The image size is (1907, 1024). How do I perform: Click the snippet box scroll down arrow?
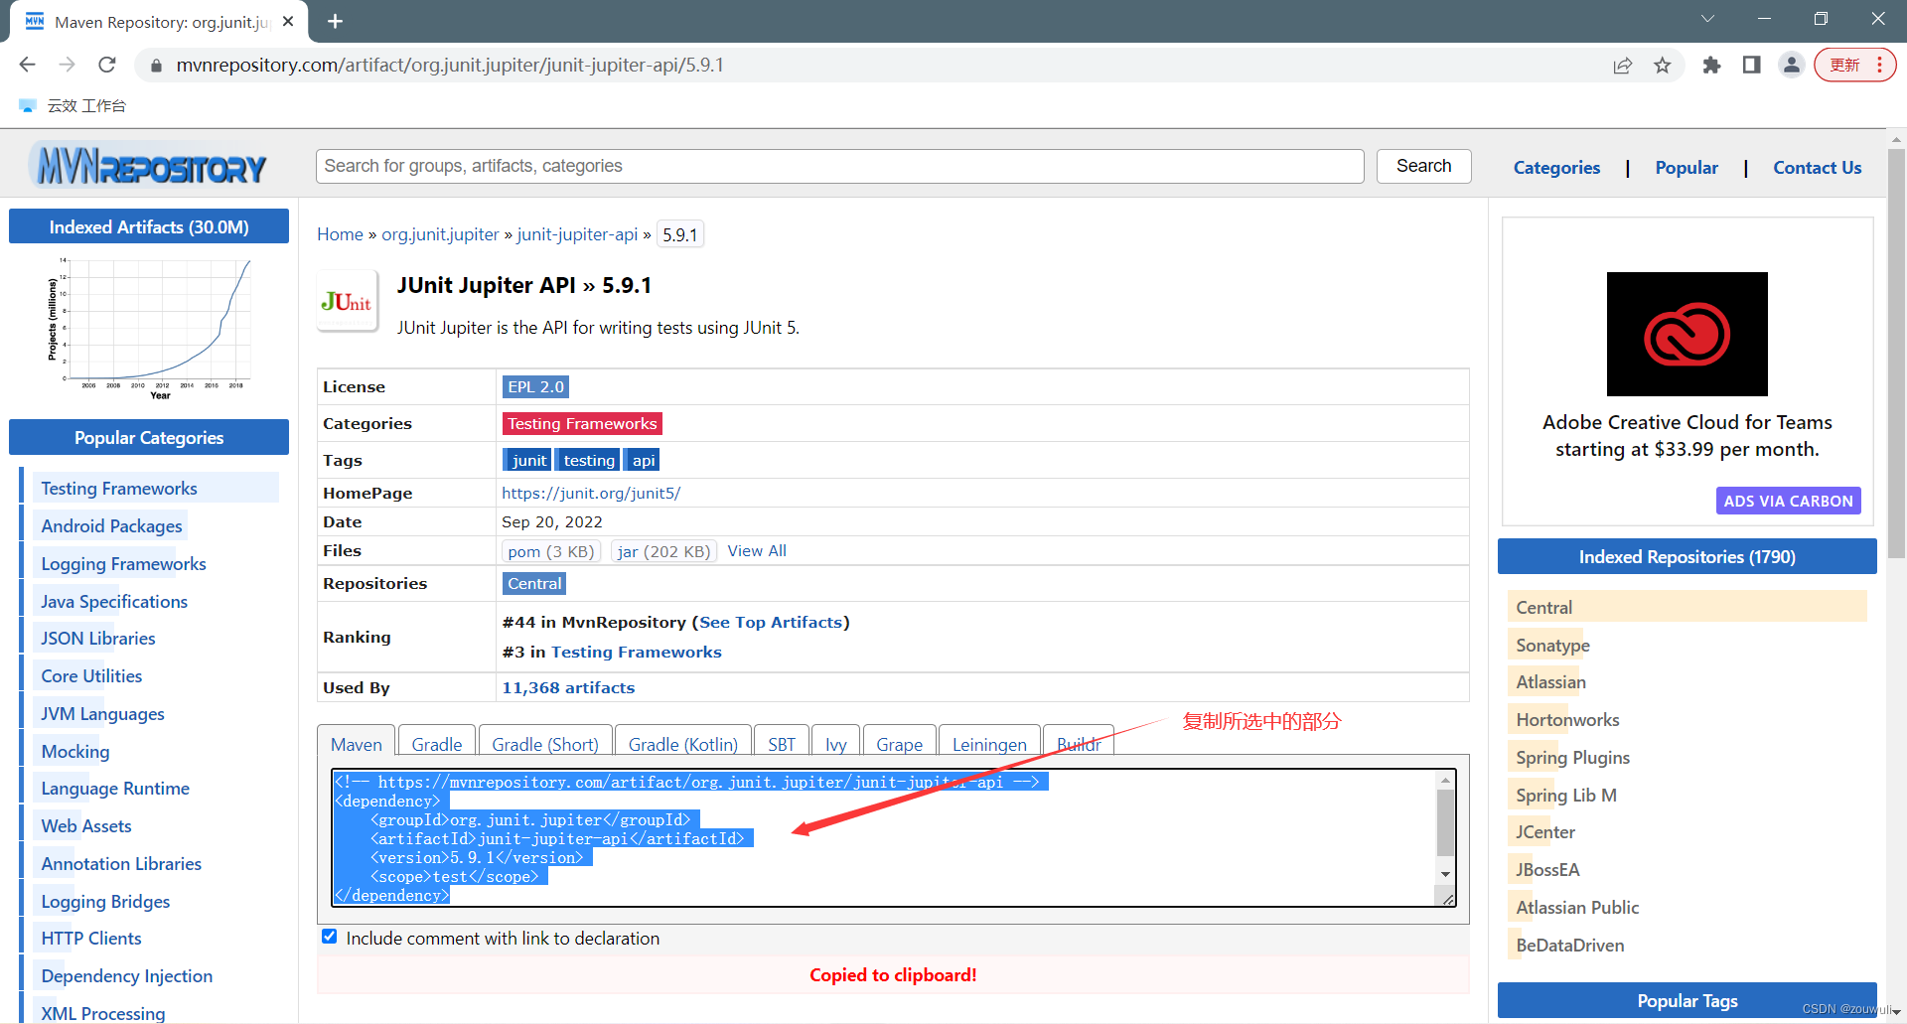pos(1446,874)
